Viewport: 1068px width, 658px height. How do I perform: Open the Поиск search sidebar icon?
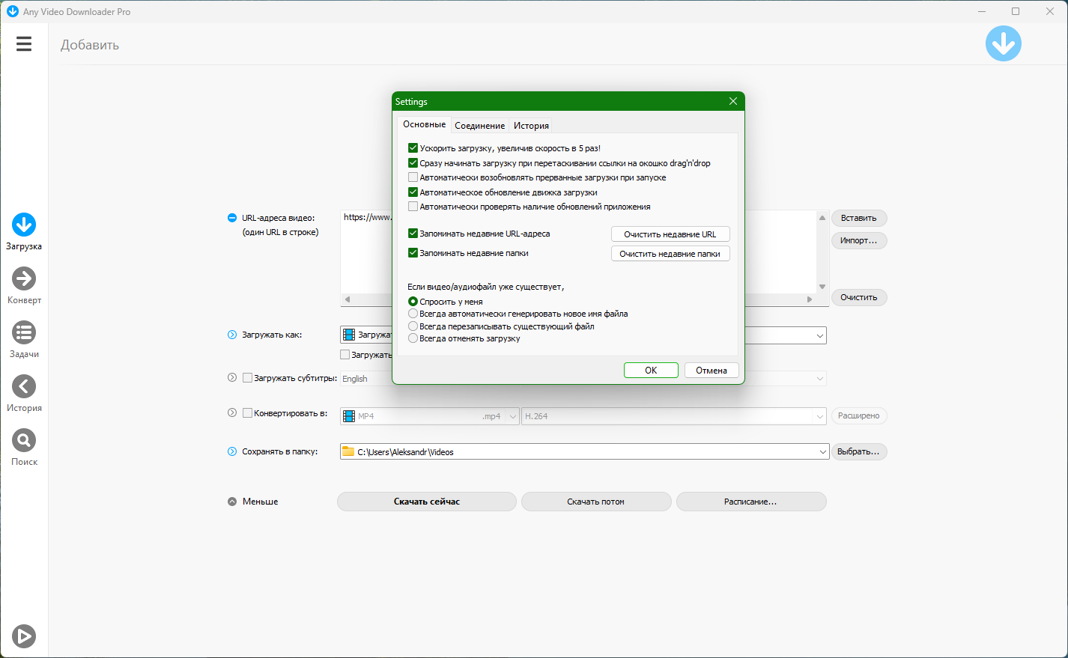coord(24,440)
